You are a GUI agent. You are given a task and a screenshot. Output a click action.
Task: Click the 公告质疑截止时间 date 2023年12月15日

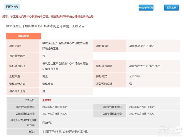click(55, 114)
